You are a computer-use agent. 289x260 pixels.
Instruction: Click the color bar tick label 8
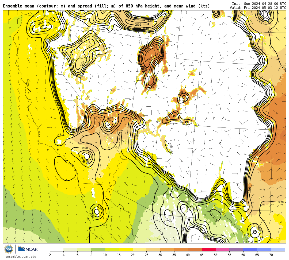[x=91, y=255]
